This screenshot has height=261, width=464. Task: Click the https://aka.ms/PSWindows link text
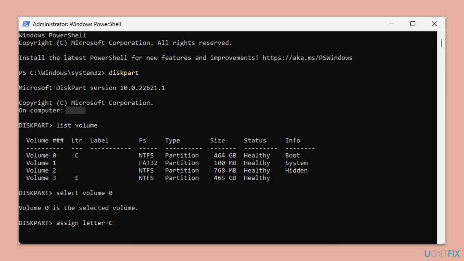tap(307, 58)
